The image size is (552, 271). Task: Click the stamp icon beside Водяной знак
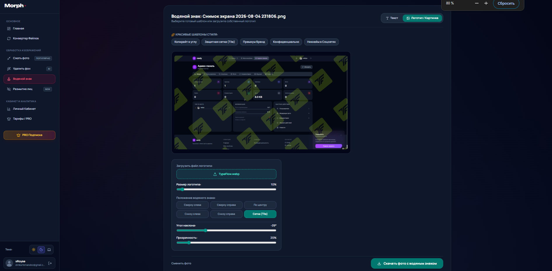[x=9, y=79]
